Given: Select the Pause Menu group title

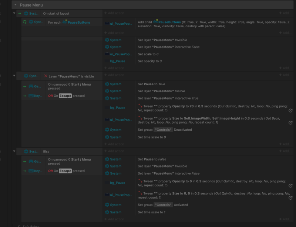Looking at the screenshot, I should coord(31,5).
